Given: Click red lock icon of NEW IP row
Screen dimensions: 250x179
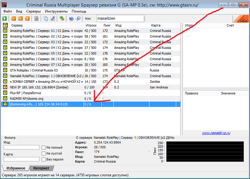Looking at the screenshot, I should (x=5, y=87).
